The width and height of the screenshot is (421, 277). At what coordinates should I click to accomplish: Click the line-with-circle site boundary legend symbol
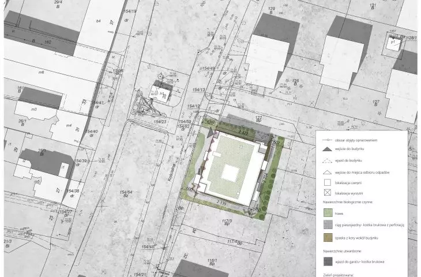pos(327,140)
